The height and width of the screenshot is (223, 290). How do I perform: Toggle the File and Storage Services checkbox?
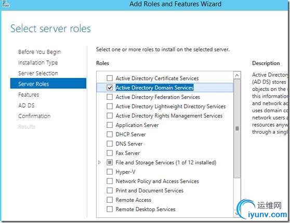point(110,163)
